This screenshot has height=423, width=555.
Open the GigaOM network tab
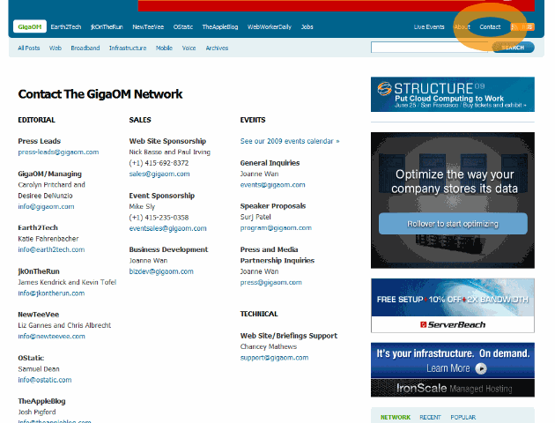point(31,26)
